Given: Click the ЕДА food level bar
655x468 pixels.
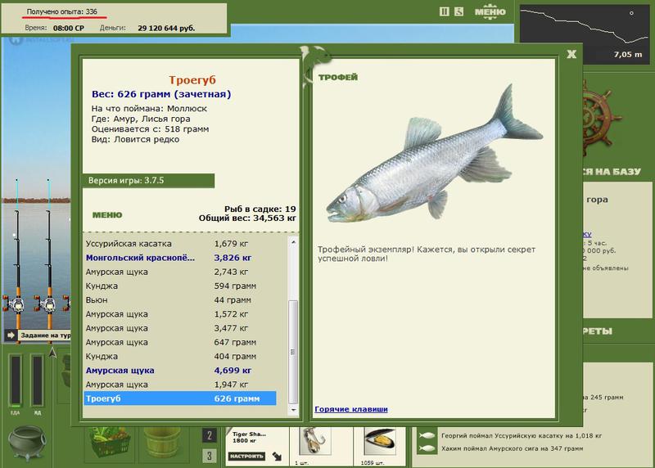Looking at the screenshot, I should pyautogui.click(x=16, y=380).
